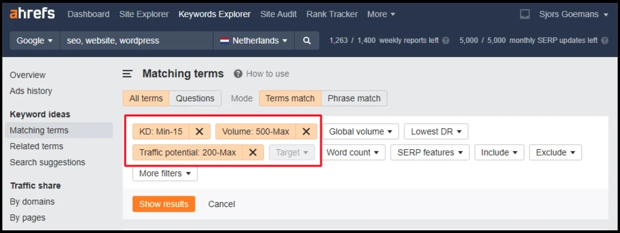
Task: Open the Netherlands country dropdown
Action: 254,41
